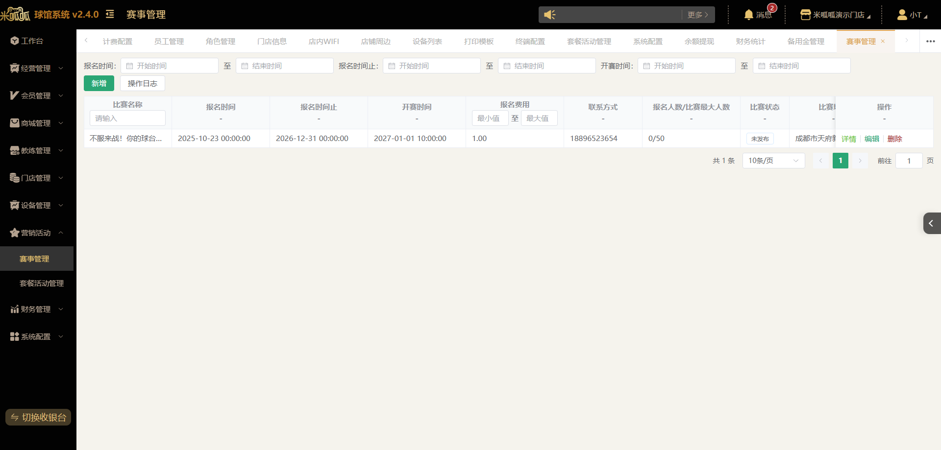Expand the right side drawer arrow

pyautogui.click(x=932, y=223)
